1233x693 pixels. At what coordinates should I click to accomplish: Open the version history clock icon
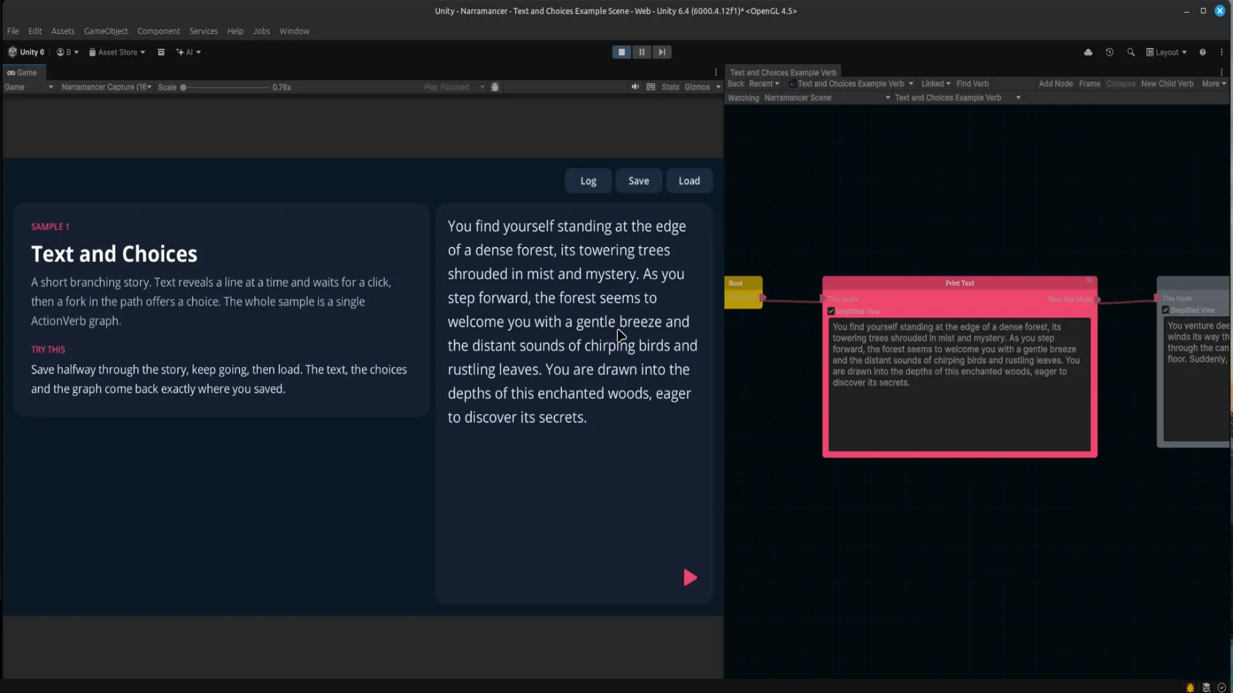point(1109,52)
